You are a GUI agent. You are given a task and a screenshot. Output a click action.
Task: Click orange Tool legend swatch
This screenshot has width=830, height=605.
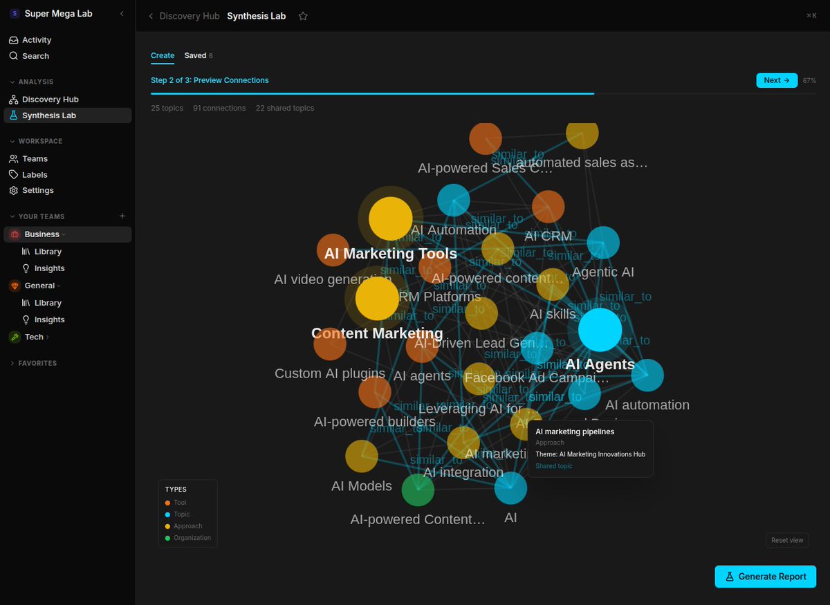(167, 503)
